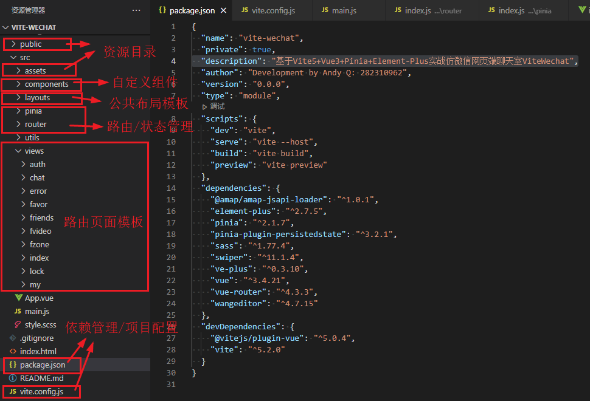
Task: Switch to the vite.config.js tab
Action: point(272,10)
